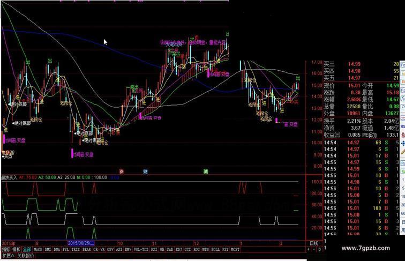Click the 现价 value 15.01
The image size is (405, 261).
(x=354, y=86)
